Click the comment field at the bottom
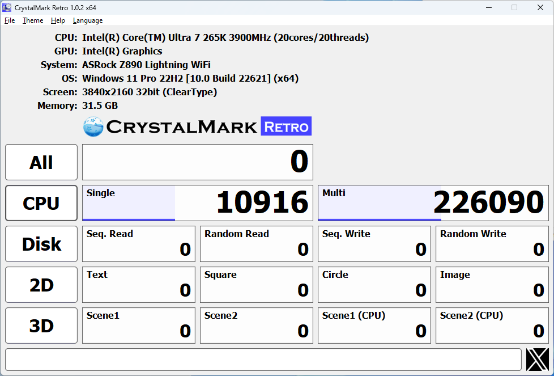Image resolution: width=554 pixels, height=376 pixels. pyautogui.click(x=263, y=360)
